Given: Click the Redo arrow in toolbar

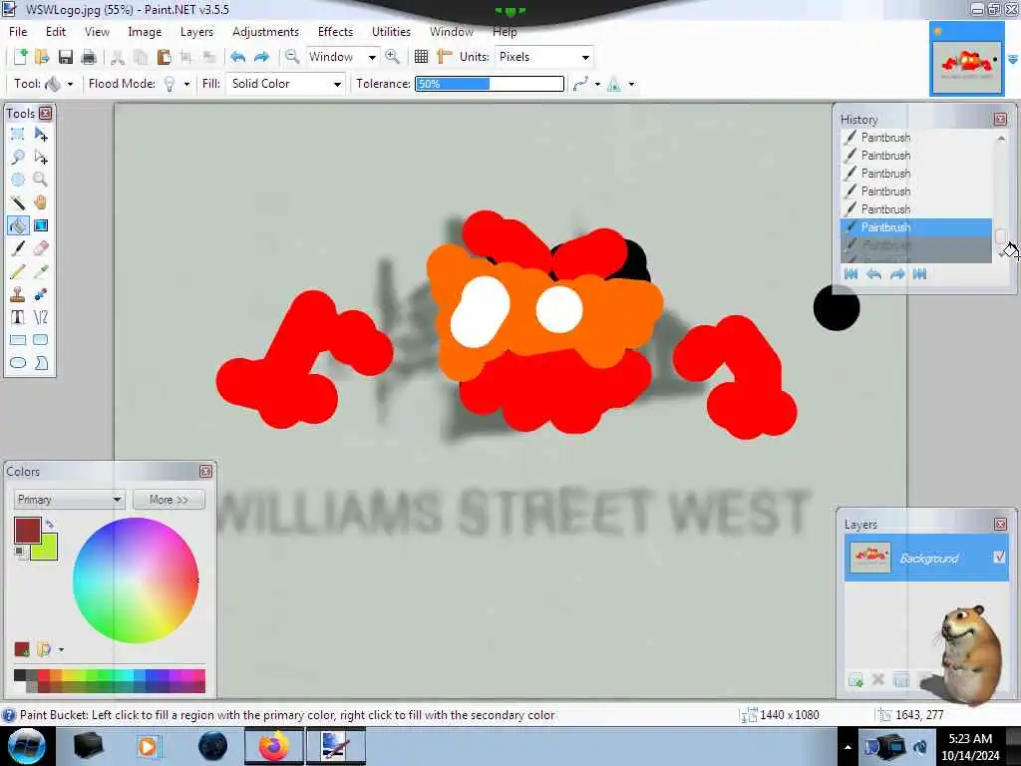Looking at the screenshot, I should click(x=261, y=57).
